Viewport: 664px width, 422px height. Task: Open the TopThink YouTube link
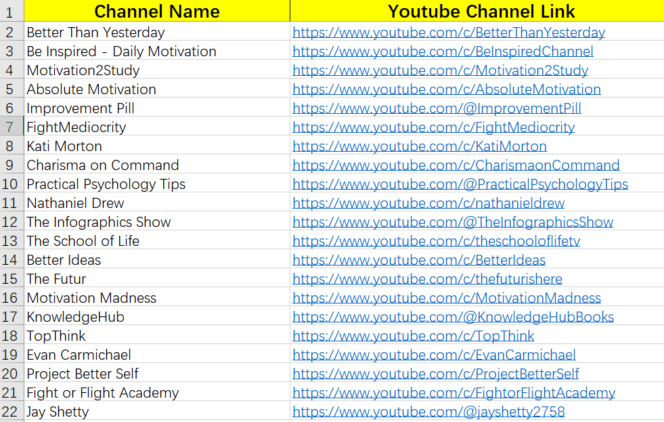pyautogui.click(x=413, y=336)
